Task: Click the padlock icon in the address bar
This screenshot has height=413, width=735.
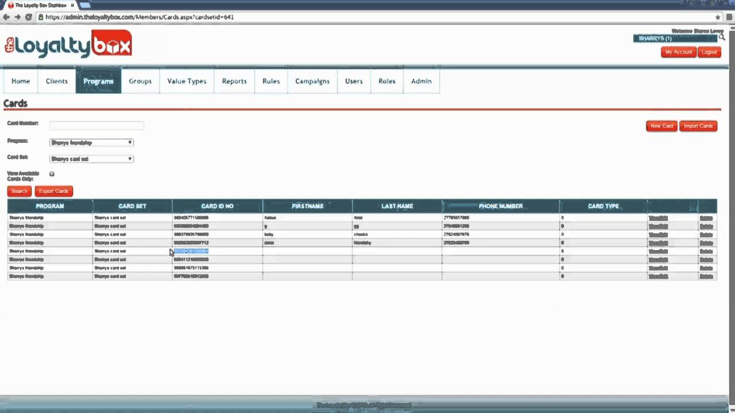Action: (x=41, y=17)
